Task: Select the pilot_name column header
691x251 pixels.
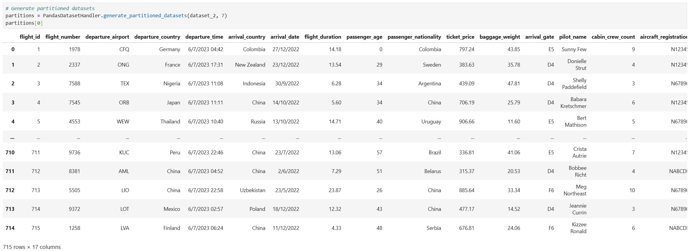Action: 572,37
